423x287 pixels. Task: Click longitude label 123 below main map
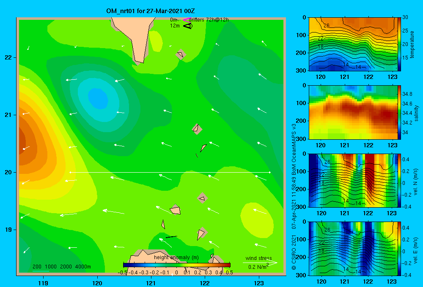click(x=259, y=283)
